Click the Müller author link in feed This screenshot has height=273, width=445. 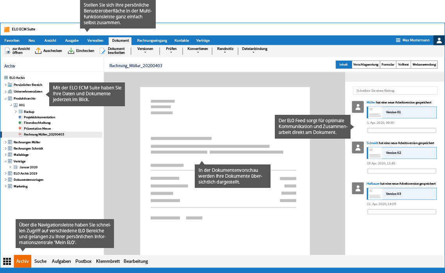pyautogui.click(x=371, y=102)
